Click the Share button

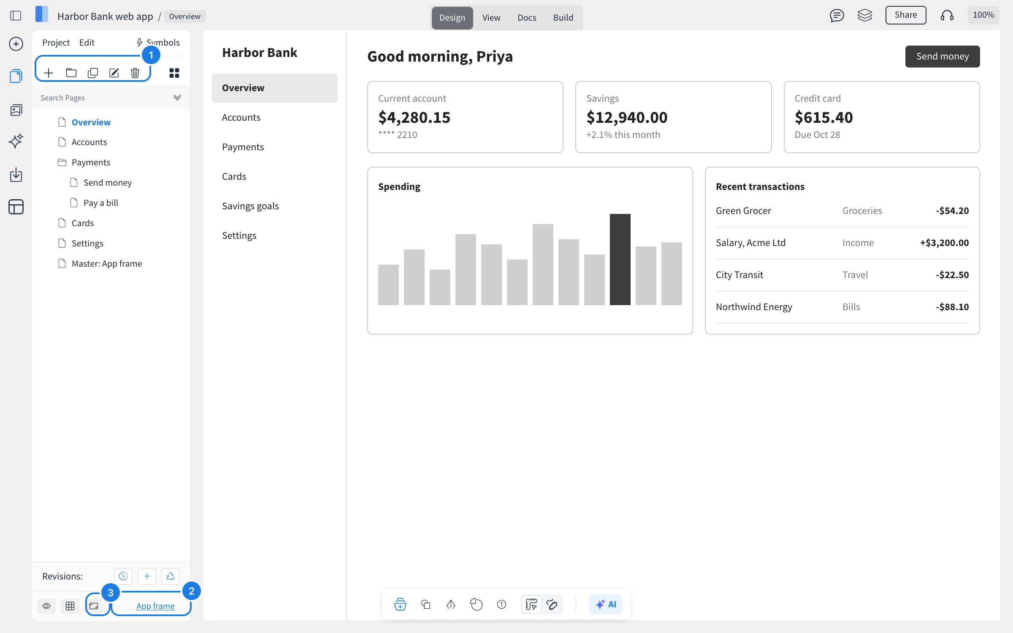906,15
